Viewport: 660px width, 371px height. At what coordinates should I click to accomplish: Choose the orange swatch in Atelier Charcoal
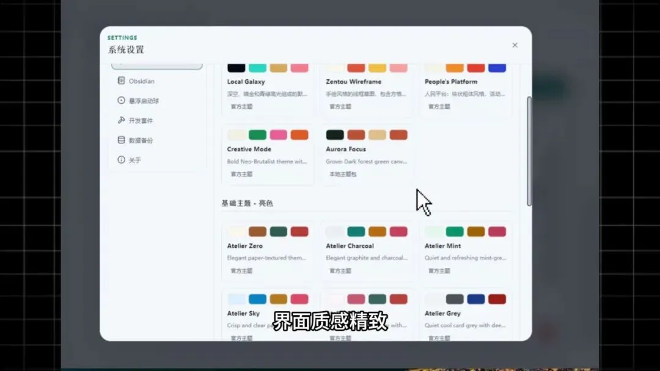(377, 231)
